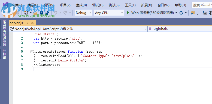This screenshot has height=104, width=212.
Task: Open the 工具(T) menu
Action: tap(130, 5)
